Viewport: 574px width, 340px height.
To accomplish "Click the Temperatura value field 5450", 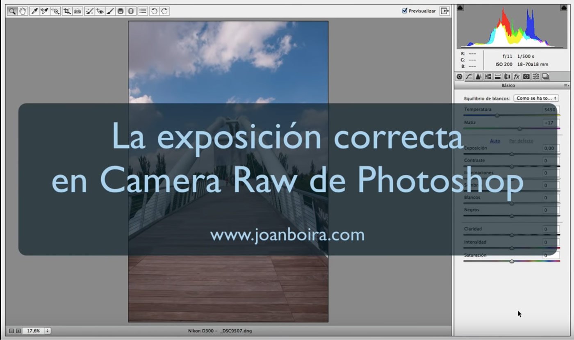I will coord(551,110).
